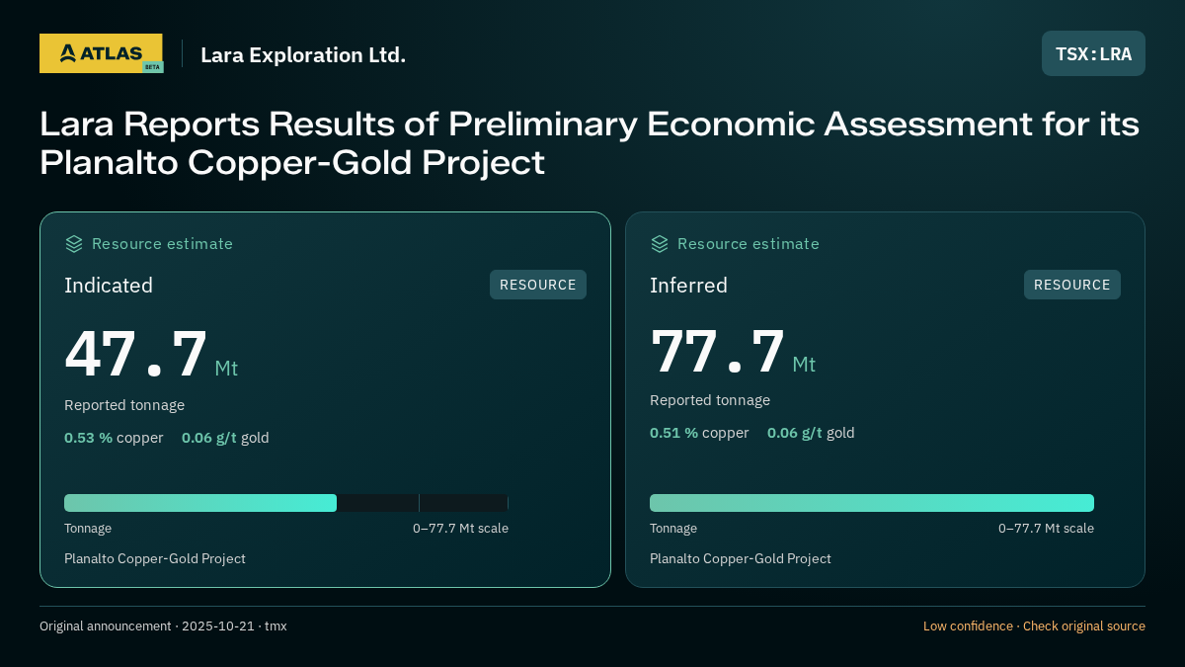
Task: Click the 'Low confidence · Check original source' notice
Action: pos(1034,626)
